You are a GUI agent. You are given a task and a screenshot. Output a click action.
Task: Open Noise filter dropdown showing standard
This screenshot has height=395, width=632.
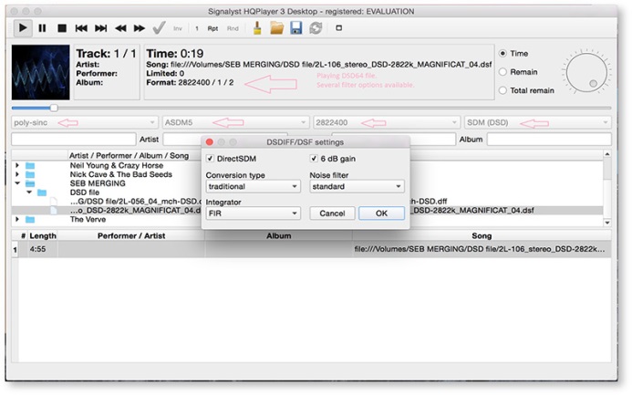click(x=357, y=187)
